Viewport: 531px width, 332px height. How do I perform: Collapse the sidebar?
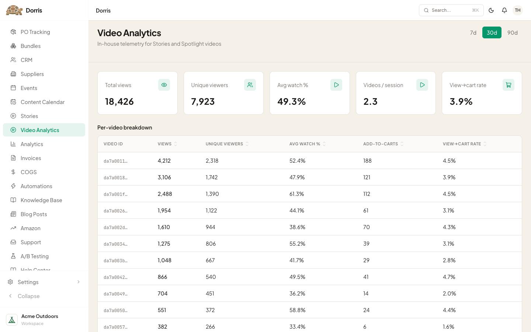[x=44, y=296]
